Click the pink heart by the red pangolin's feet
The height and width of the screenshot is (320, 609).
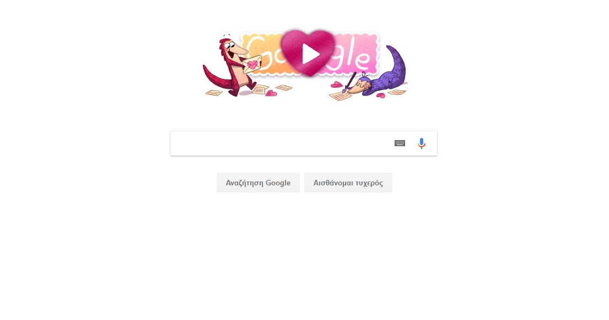point(271,93)
